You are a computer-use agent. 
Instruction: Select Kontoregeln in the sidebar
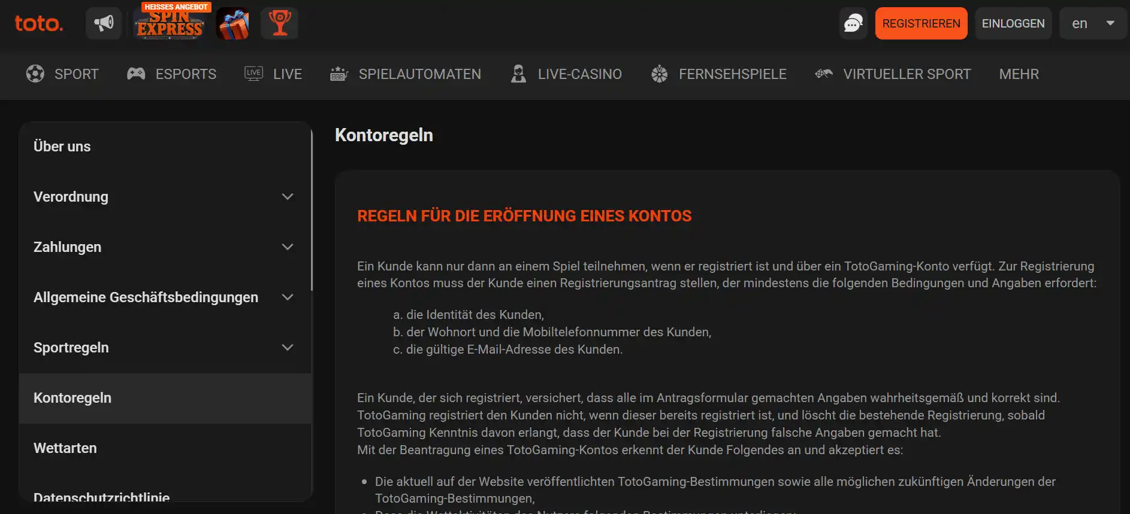coord(165,399)
